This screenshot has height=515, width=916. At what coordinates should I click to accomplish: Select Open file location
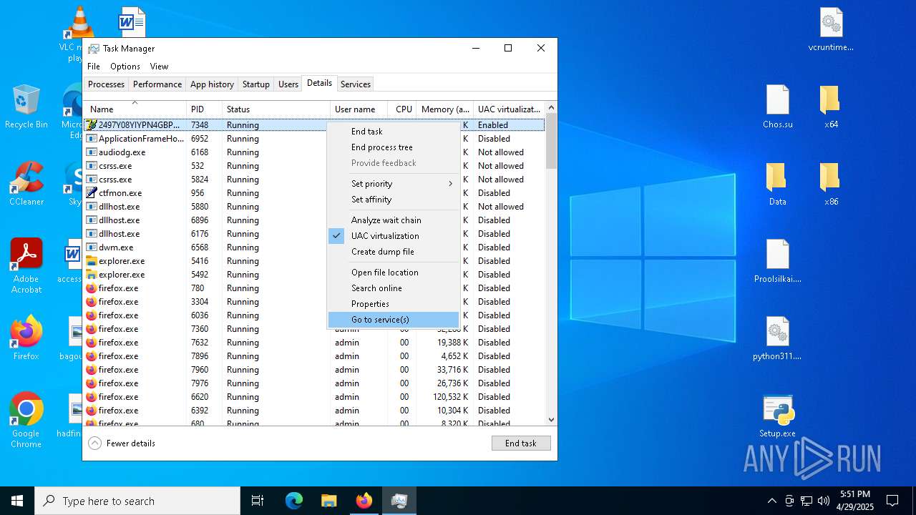394,273
